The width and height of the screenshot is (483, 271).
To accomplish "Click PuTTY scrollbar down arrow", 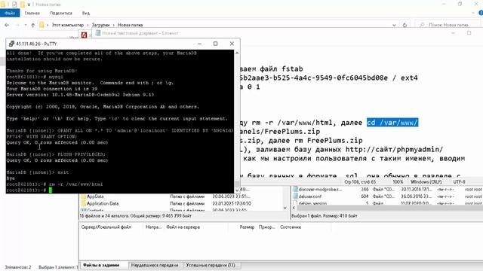I will [237, 190].
